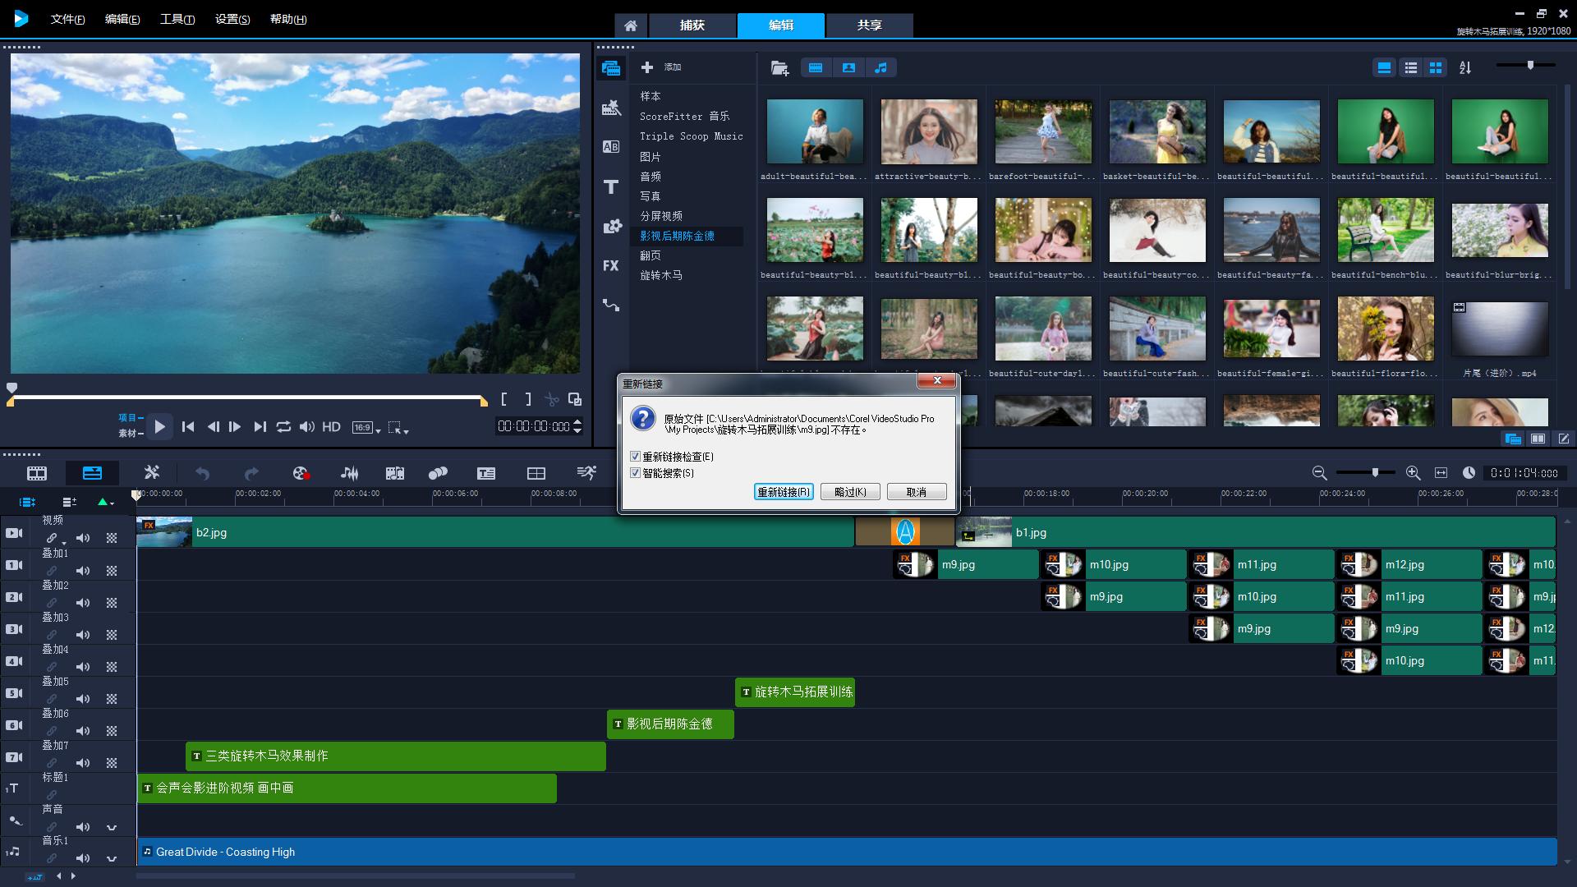Open the 16:9 aspect ratio dropdown
The image size is (1577, 887).
click(366, 427)
